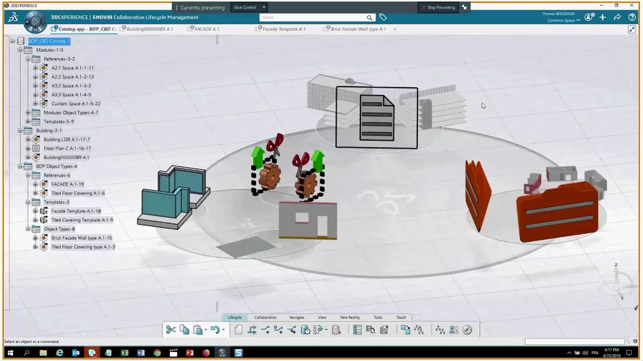Open Chrome from the taskbar

pos(157,353)
